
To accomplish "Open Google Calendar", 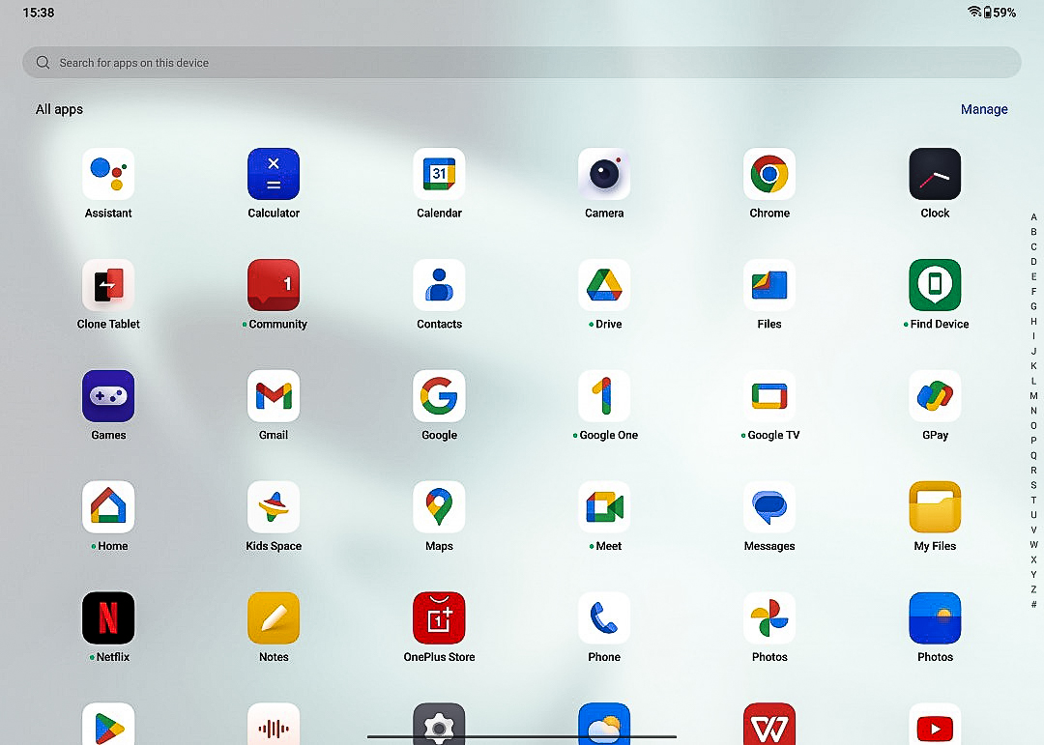I will (439, 175).
